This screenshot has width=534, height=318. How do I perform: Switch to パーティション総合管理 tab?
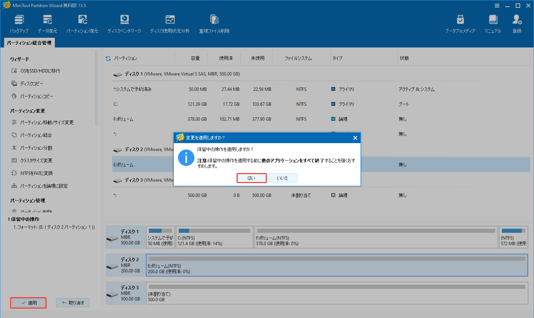tap(29, 42)
